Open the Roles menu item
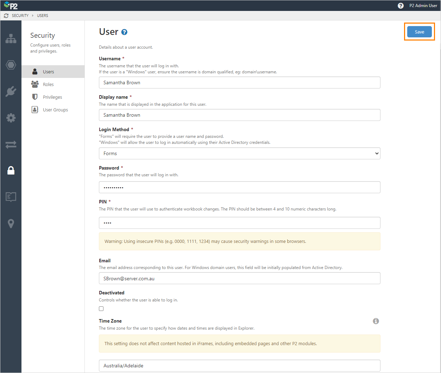The image size is (441, 373). [48, 85]
